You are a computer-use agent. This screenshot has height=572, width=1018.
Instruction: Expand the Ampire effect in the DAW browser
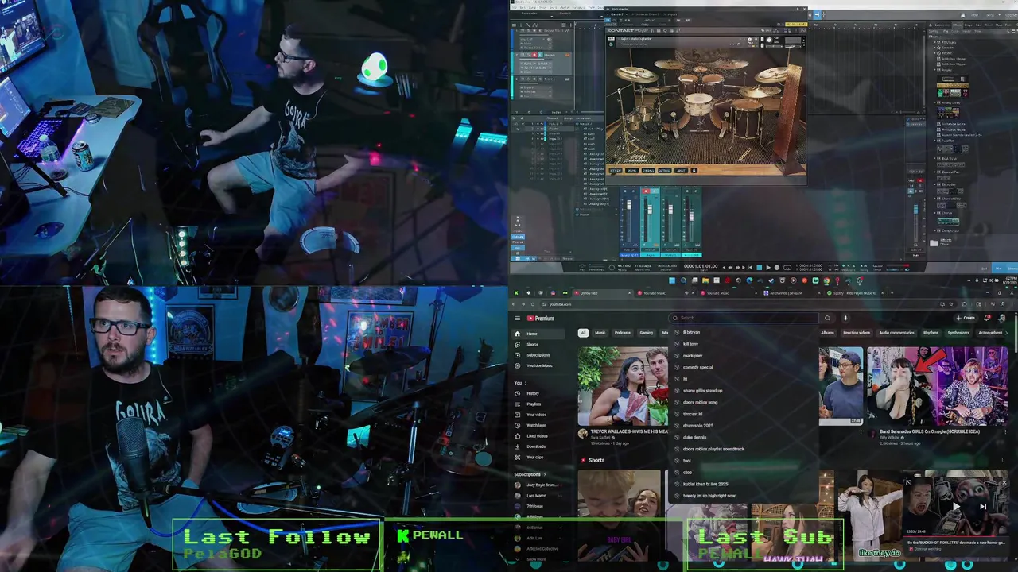pos(934,70)
